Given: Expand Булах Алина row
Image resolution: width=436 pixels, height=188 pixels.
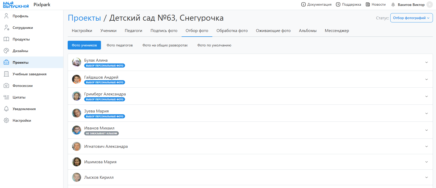Looking at the screenshot, I should pyautogui.click(x=426, y=62).
